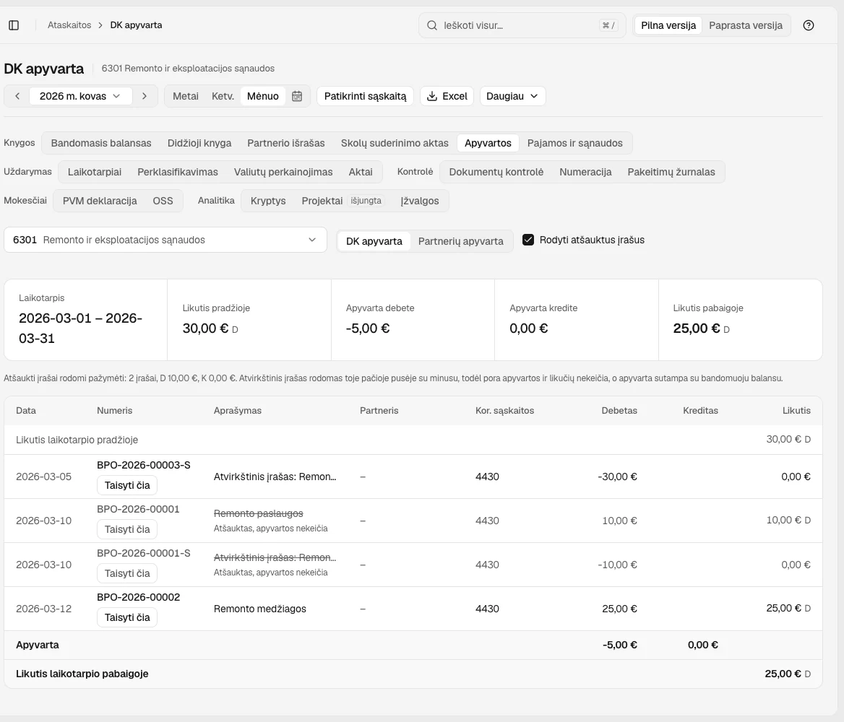Go to previous month arrow

click(x=17, y=96)
